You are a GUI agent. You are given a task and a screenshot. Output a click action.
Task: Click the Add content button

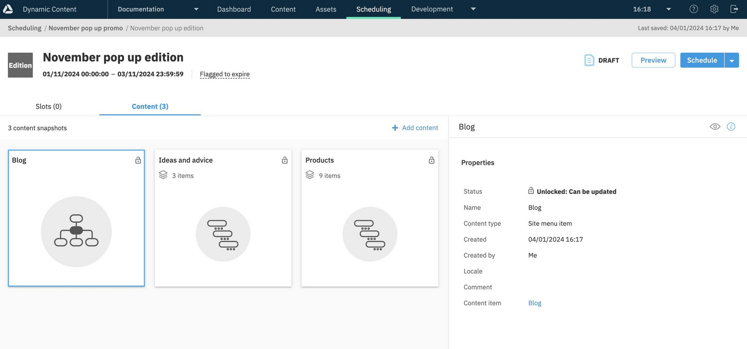pos(415,128)
